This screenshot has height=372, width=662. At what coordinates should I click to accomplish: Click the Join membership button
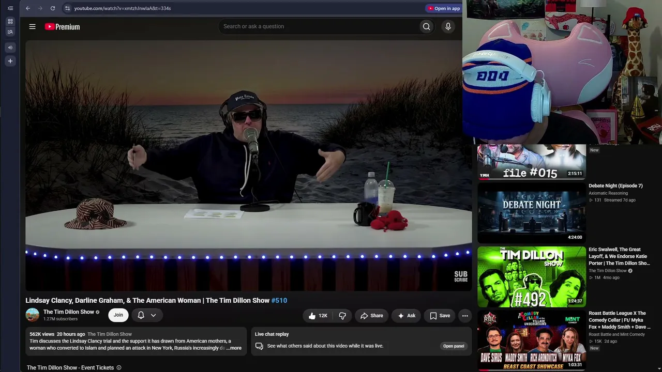tap(118, 315)
